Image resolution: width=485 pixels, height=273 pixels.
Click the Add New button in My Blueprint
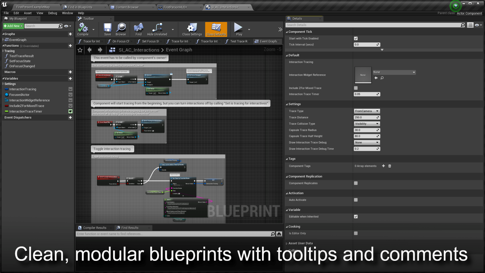13,26
